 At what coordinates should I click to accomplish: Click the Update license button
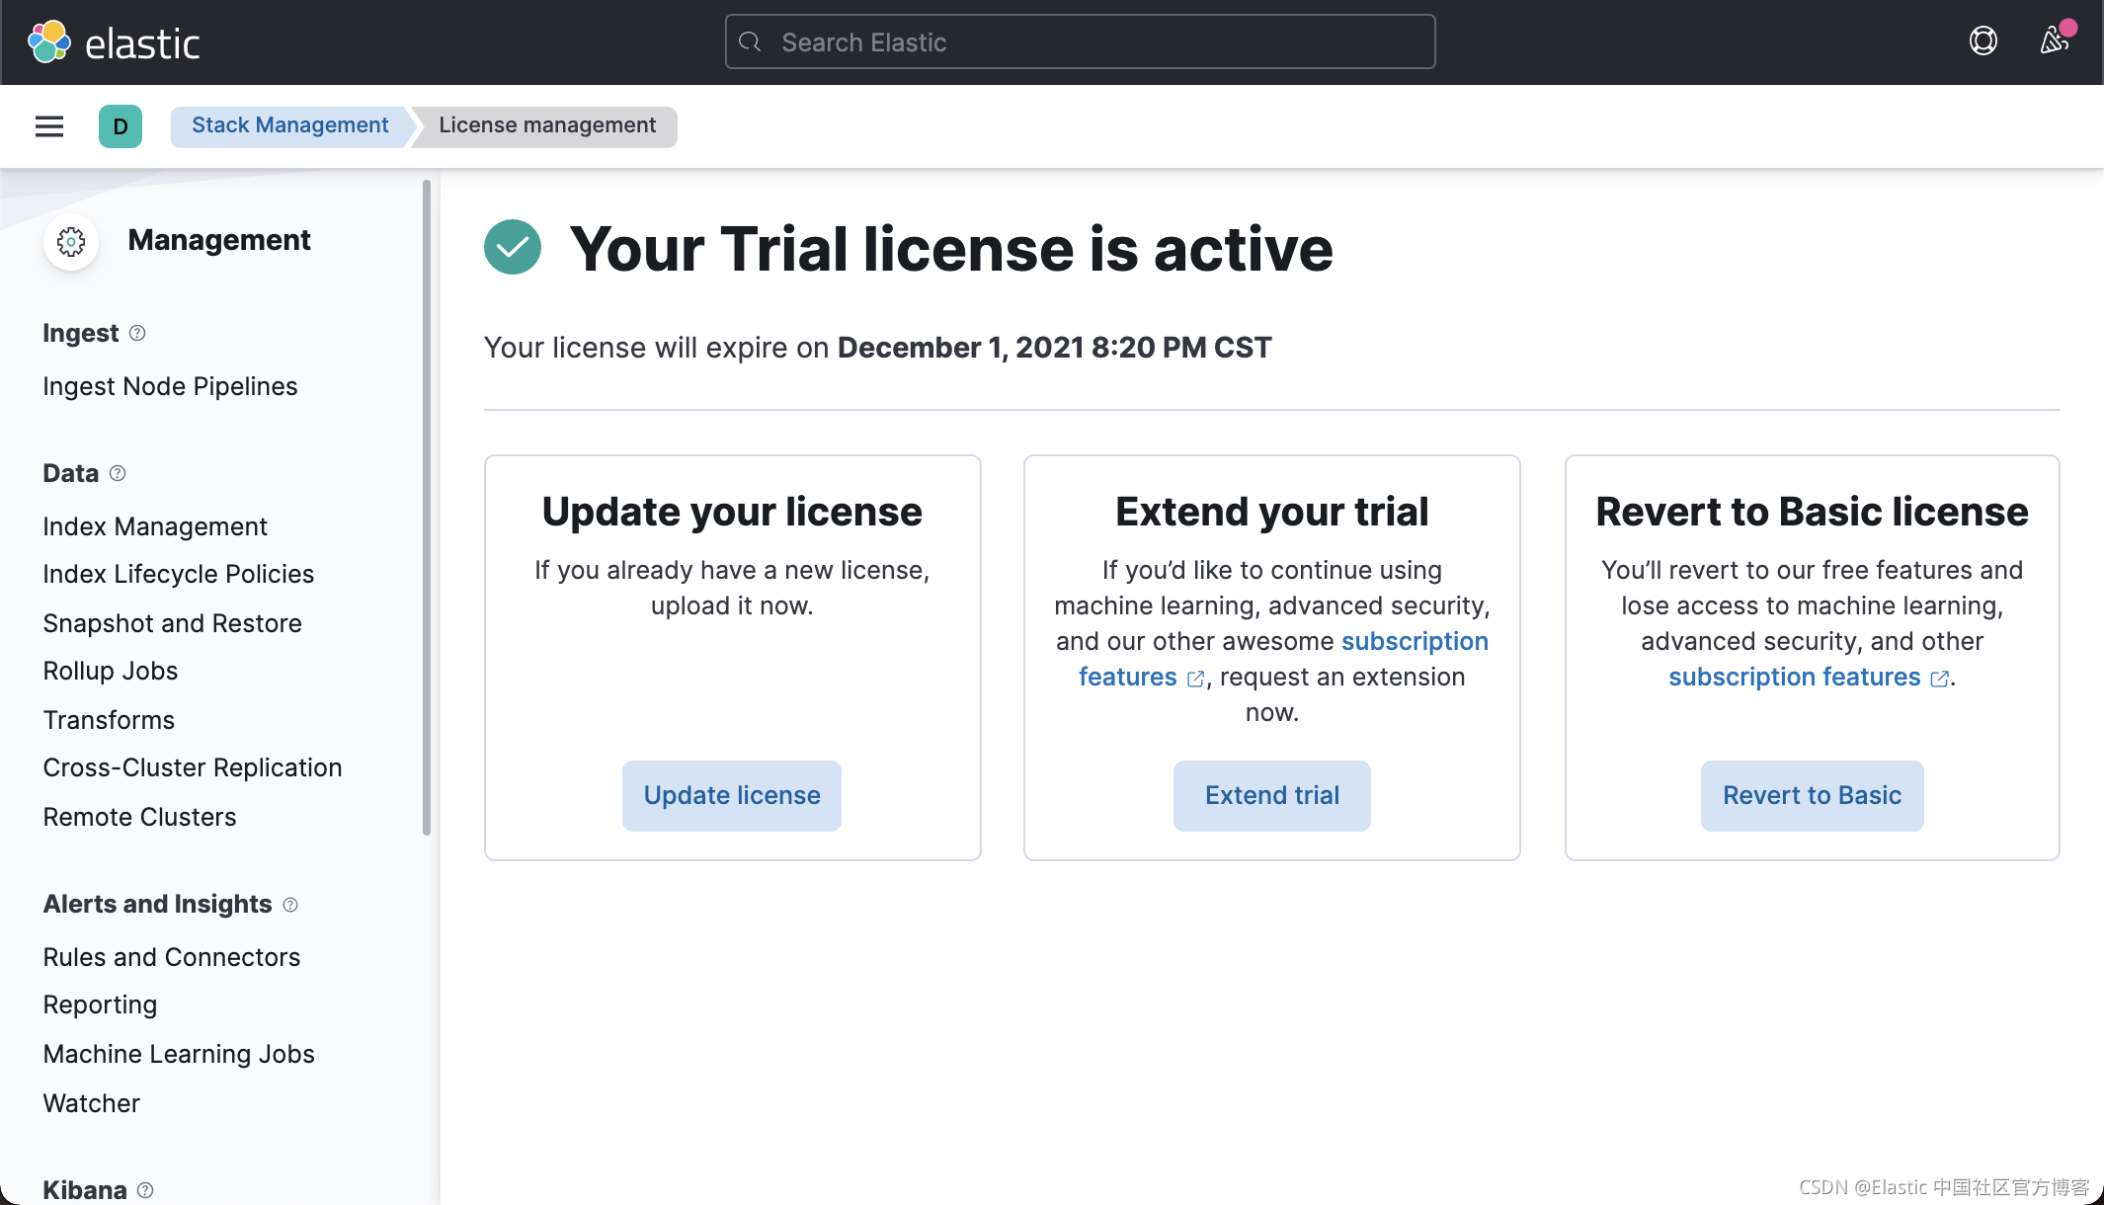731,795
